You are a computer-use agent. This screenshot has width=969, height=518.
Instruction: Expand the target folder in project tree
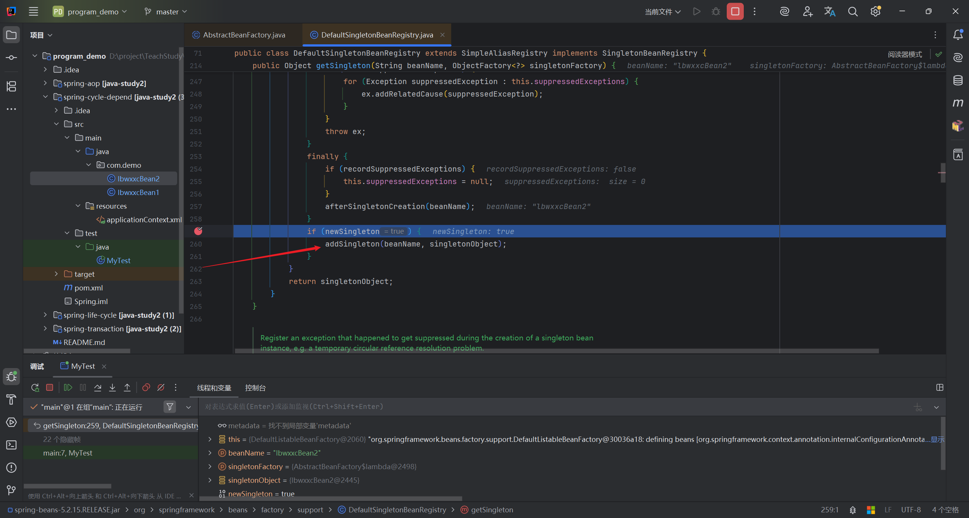click(x=56, y=274)
